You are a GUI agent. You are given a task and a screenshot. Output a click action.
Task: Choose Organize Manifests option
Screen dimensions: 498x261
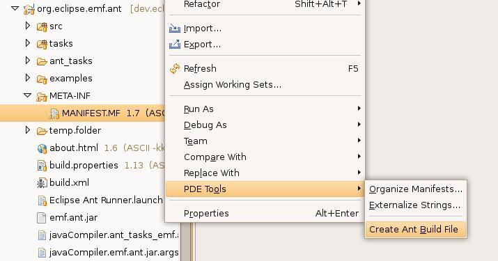416,189
